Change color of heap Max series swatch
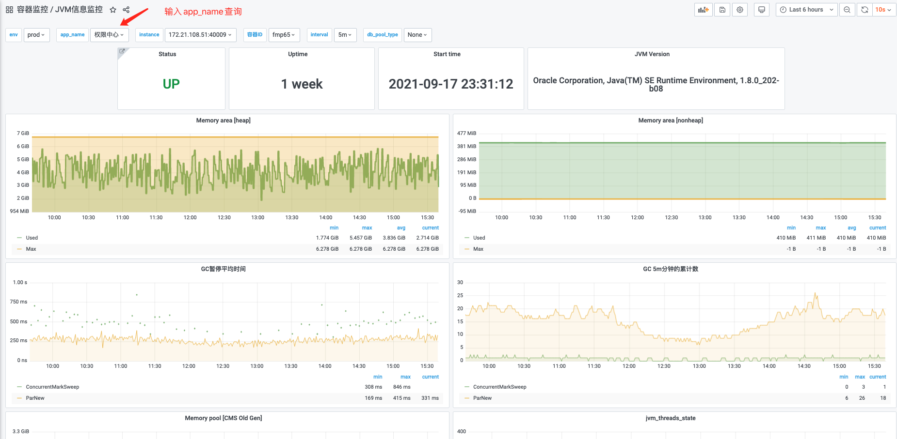 [19, 249]
